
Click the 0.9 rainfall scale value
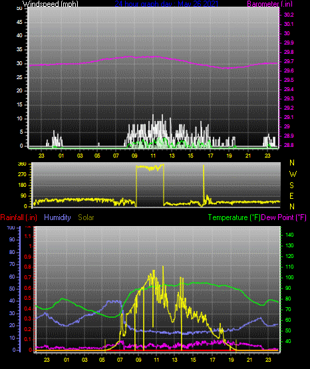[28, 257]
